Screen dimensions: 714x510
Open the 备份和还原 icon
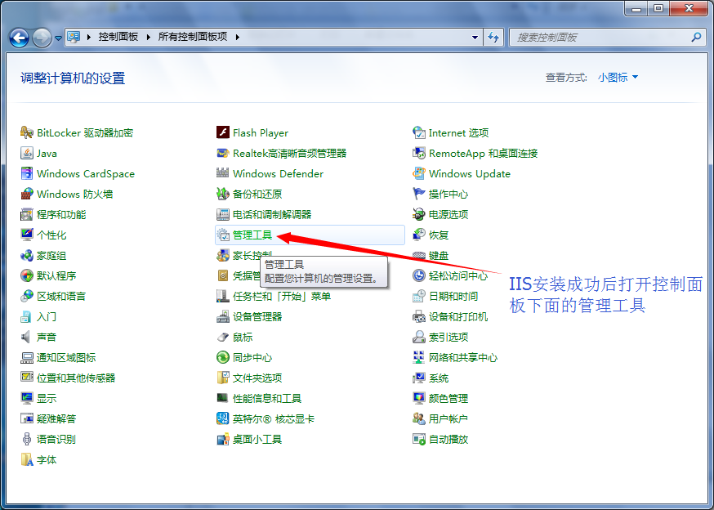223,195
